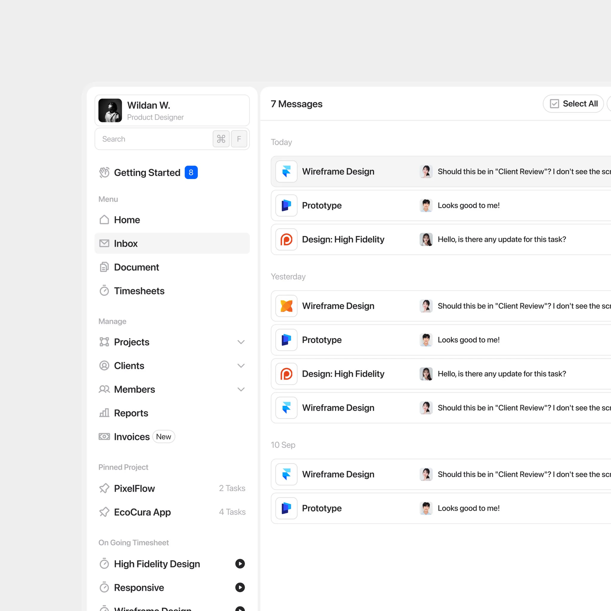Click the red icon on Today's Design: High Fidelity

click(x=286, y=239)
